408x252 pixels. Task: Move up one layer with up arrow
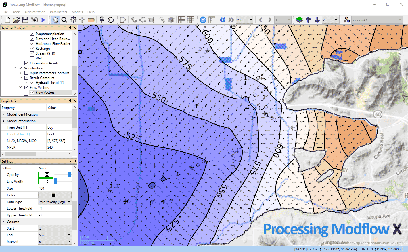pyautogui.click(x=308, y=20)
